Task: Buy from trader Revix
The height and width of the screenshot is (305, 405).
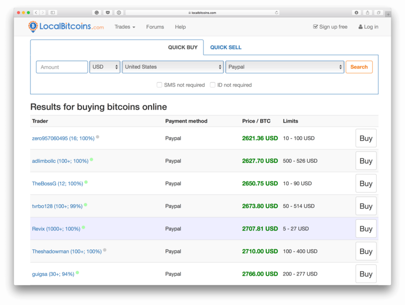Action: [366, 228]
